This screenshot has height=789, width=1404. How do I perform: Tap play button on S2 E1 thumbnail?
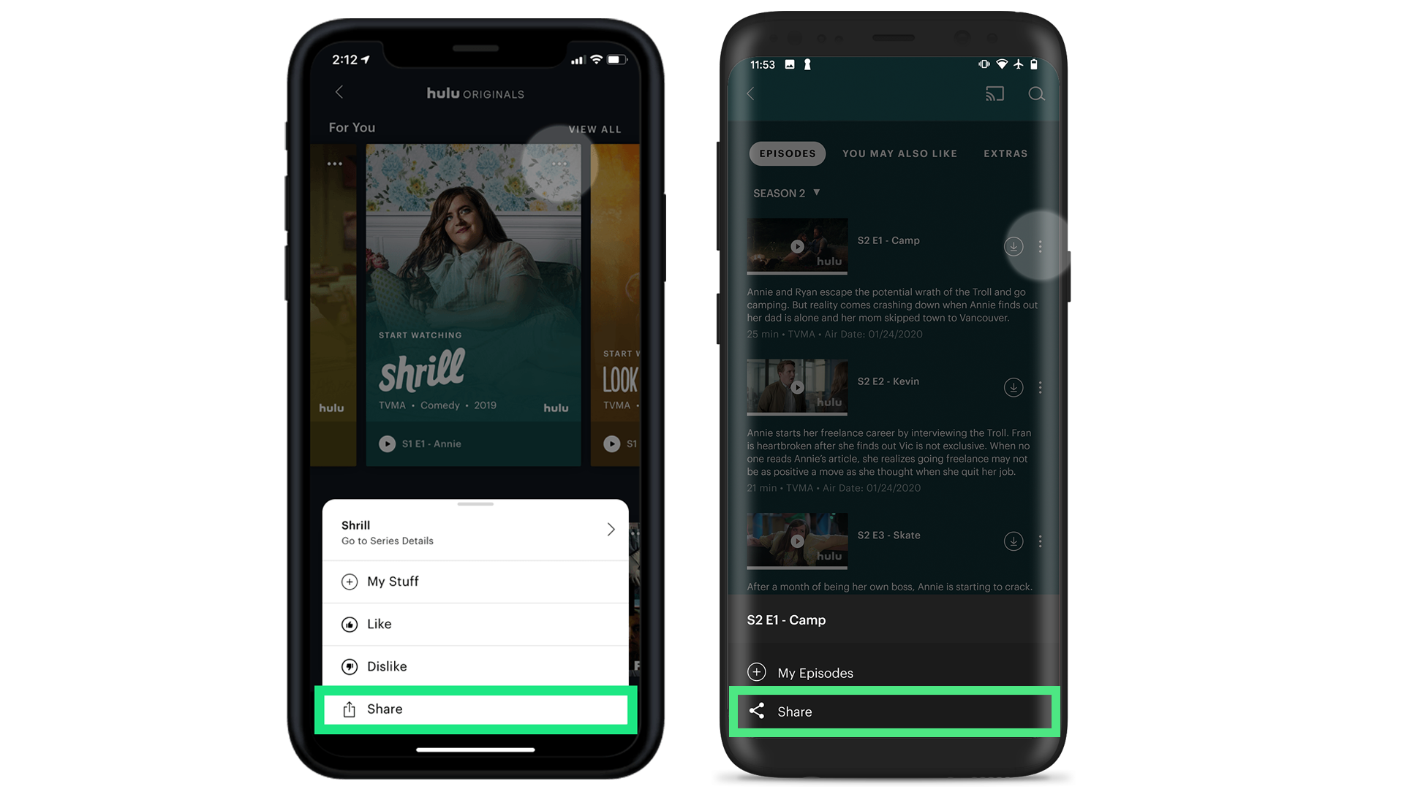[798, 247]
